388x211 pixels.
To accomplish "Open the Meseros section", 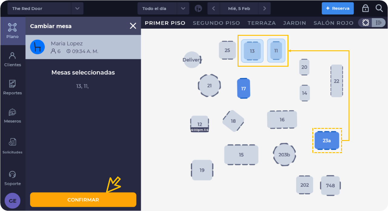I will point(12,116).
